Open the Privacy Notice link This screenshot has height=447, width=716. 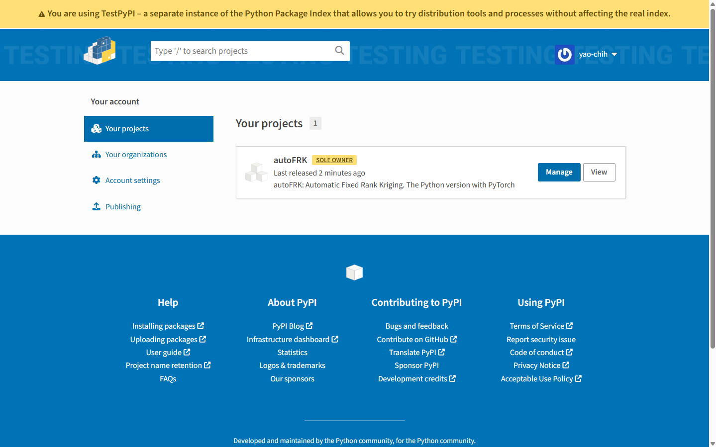click(541, 365)
